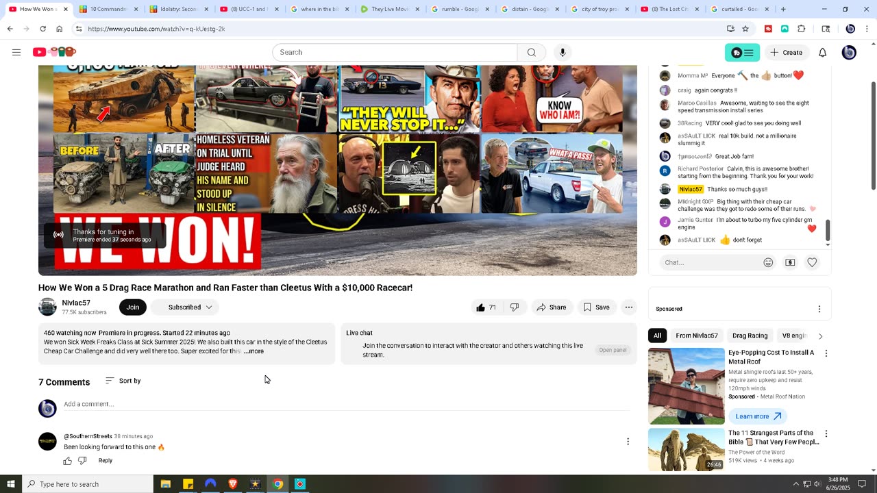Reply to the @SouthernStreets comment
Image resolution: width=877 pixels, height=493 pixels.
pyautogui.click(x=105, y=461)
